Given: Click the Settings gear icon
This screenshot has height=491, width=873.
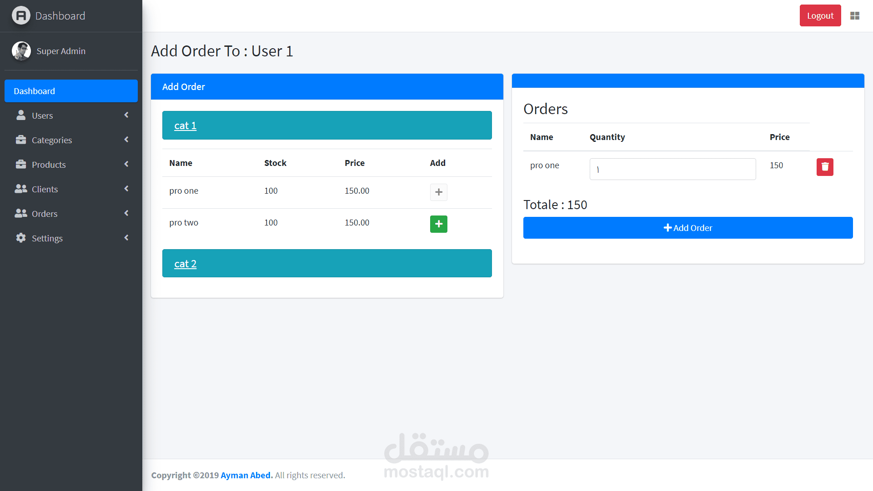Looking at the screenshot, I should (21, 238).
